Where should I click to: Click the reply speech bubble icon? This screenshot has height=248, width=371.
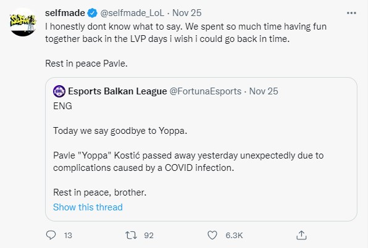click(51, 235)
